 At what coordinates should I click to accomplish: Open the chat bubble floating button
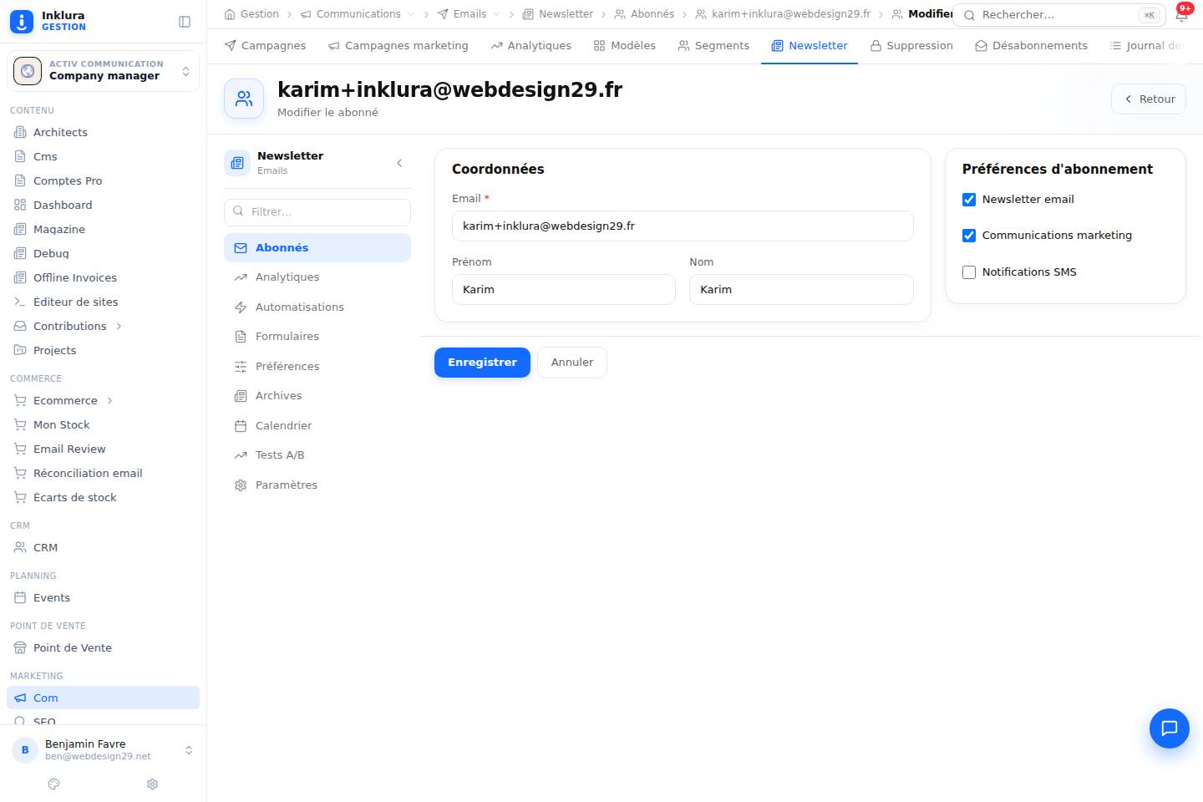[1169, 728]
